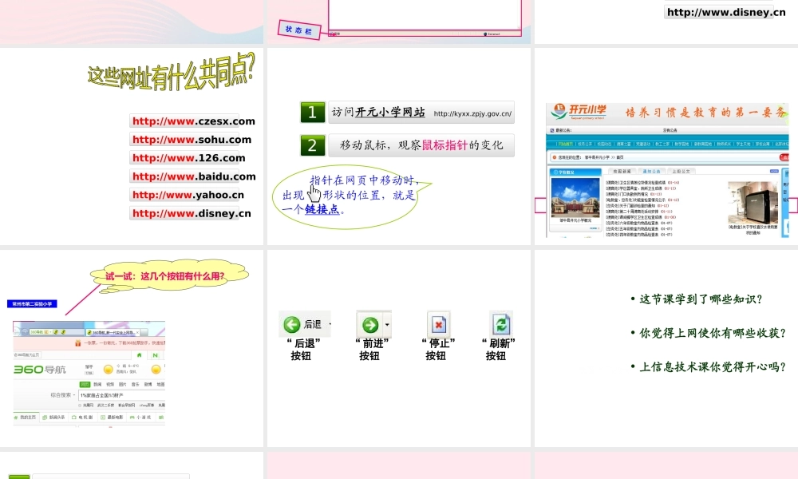
Task: Click the “后退”按钮 caption
Action: (x=303, y=350)
